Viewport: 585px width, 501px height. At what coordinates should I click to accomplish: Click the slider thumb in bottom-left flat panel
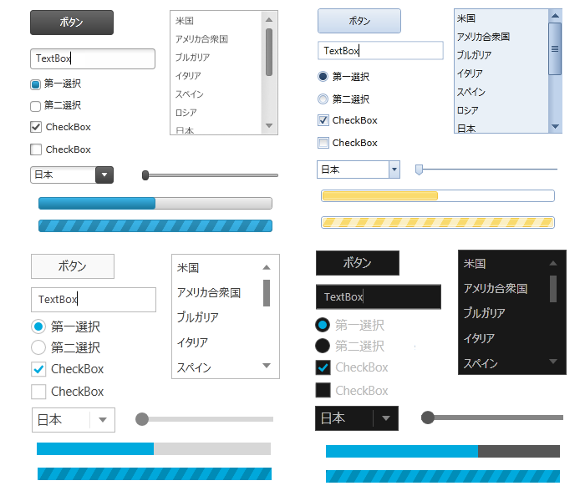tap(142, 418)
